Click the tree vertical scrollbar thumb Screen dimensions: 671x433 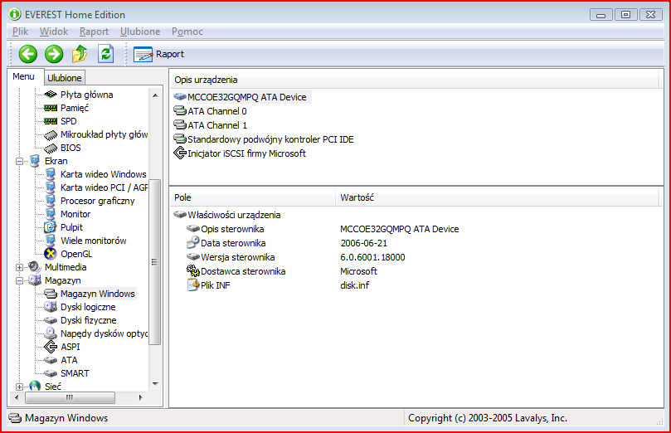pyautogui.click(x=155, y=262)
